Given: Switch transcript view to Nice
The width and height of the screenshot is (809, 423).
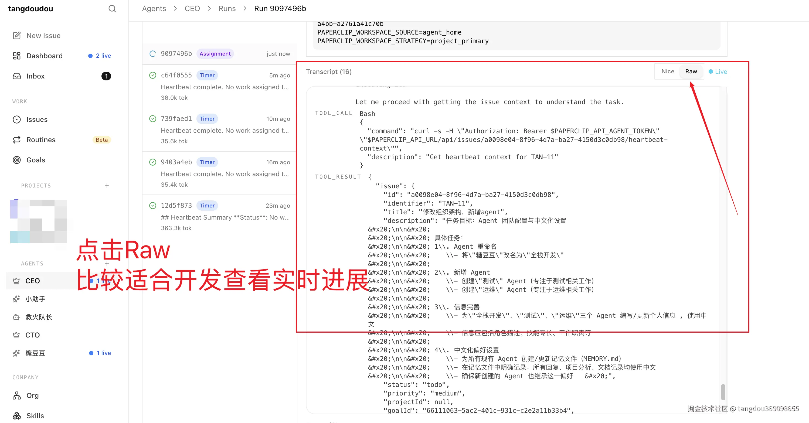Looking at the screenshot, I should (x=667, y=71).
